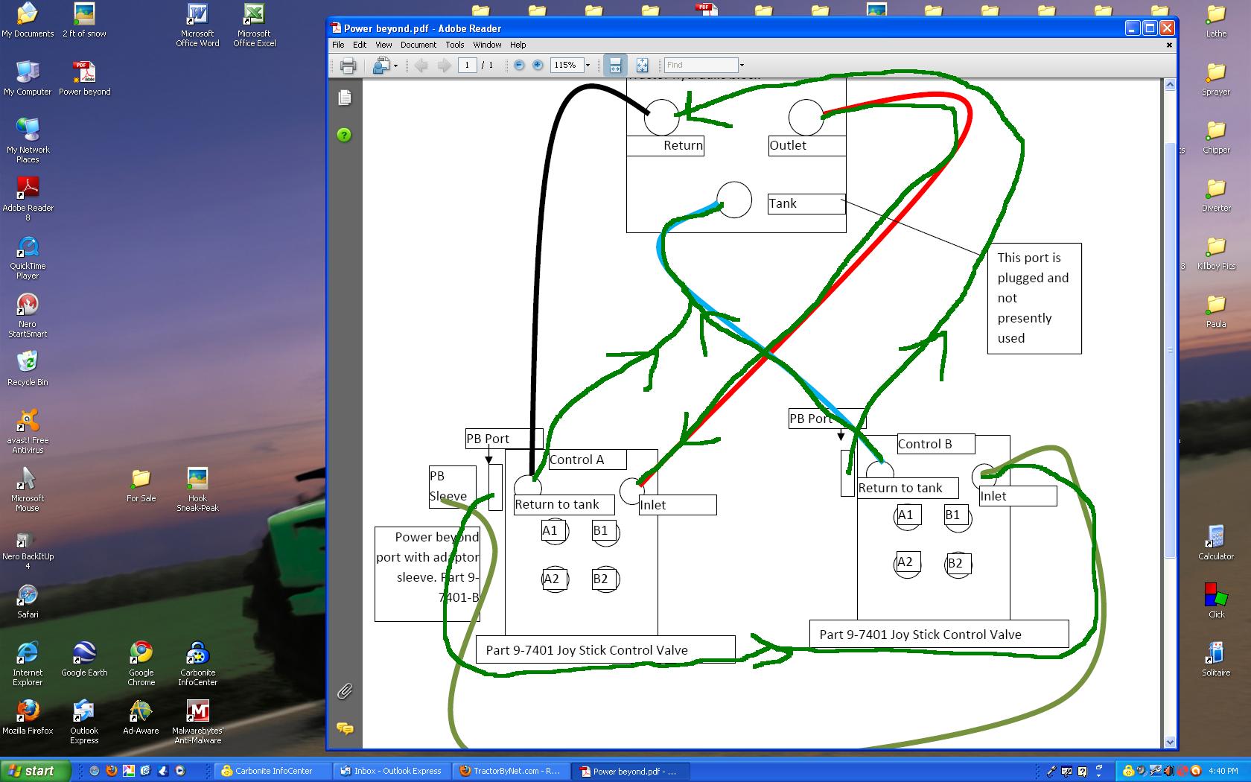Screen dimensions: 1251x782
Task: Click the Print icon in Adobe Reader
Action: click(x=348, y=66)
